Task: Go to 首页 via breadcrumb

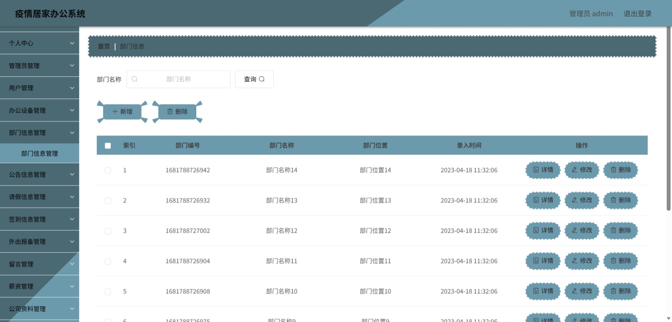Action: [104, 47]
